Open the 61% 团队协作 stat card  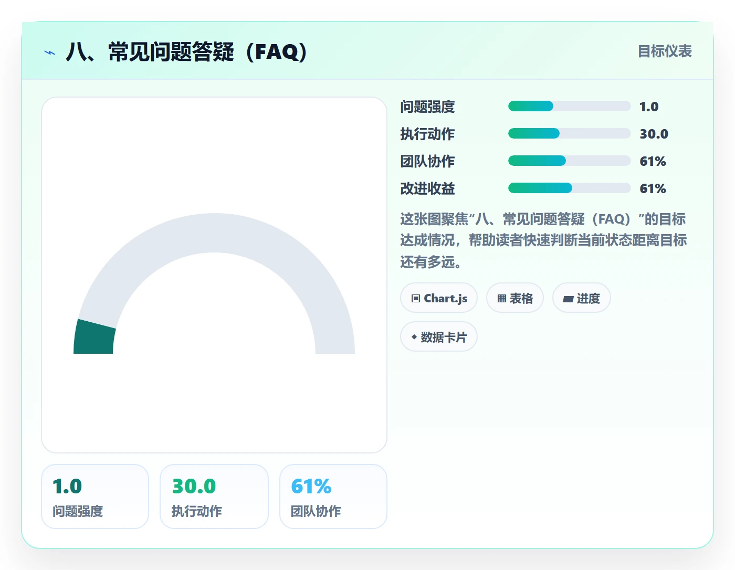(333, 497)
